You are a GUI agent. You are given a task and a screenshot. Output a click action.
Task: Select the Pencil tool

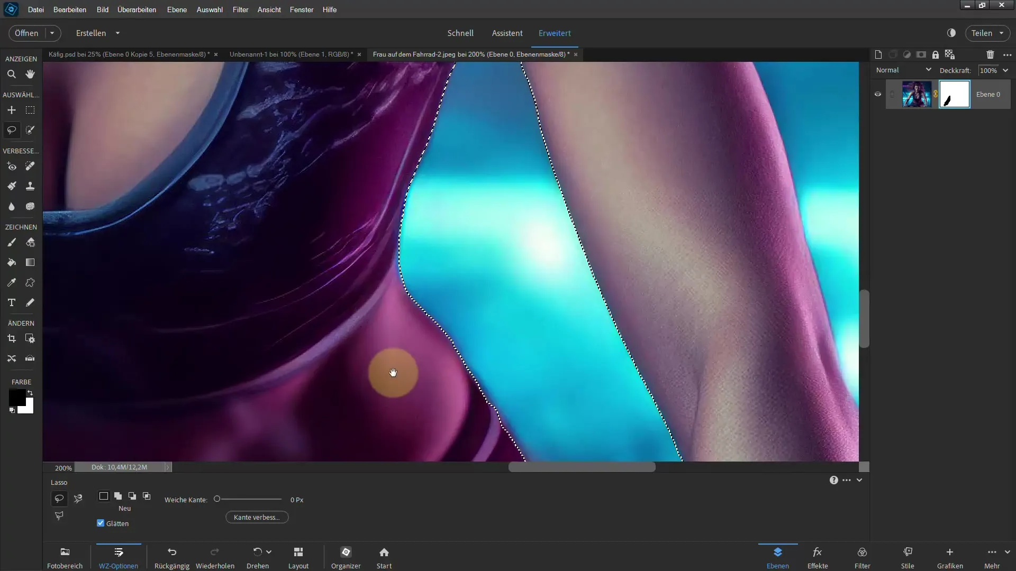(30, 302)
